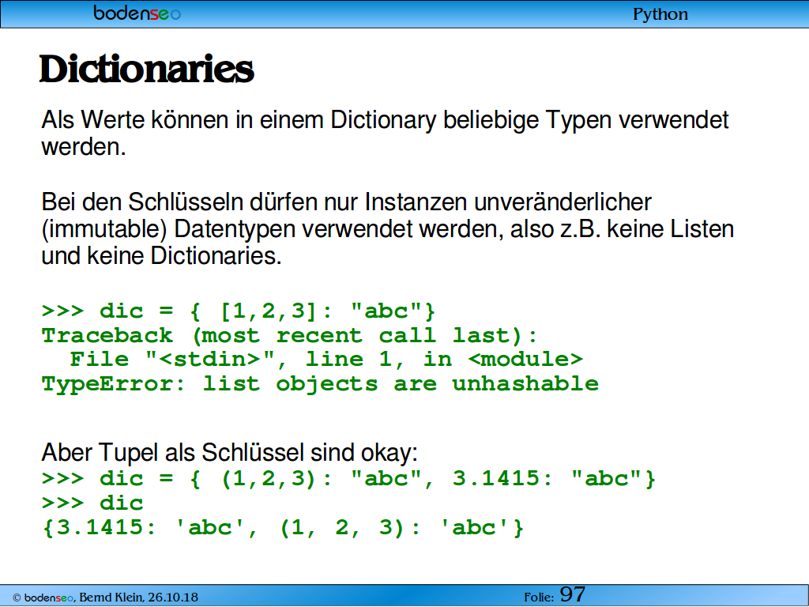Image resolution: width=809 pixels, height=607 pixels.
Task: Click 'Aber Tupel als Schlüssel sind okay:'
Action: tap(230, 453)
